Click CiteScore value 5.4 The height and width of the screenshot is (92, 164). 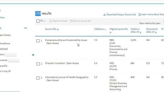click(96, 63)
